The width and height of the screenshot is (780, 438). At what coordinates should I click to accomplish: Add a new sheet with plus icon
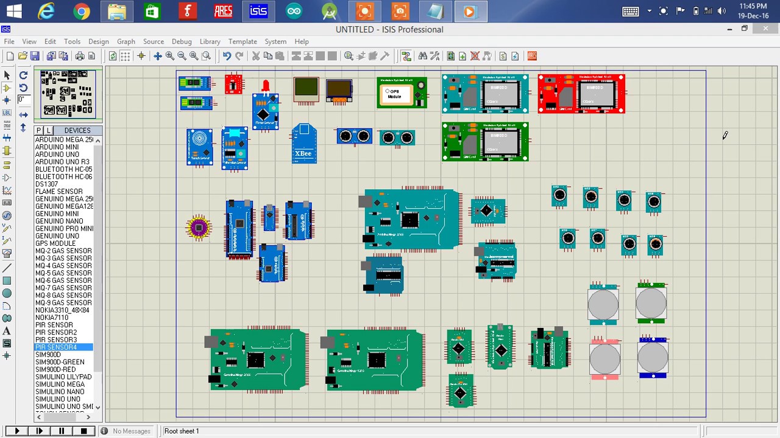coord(463,56)
